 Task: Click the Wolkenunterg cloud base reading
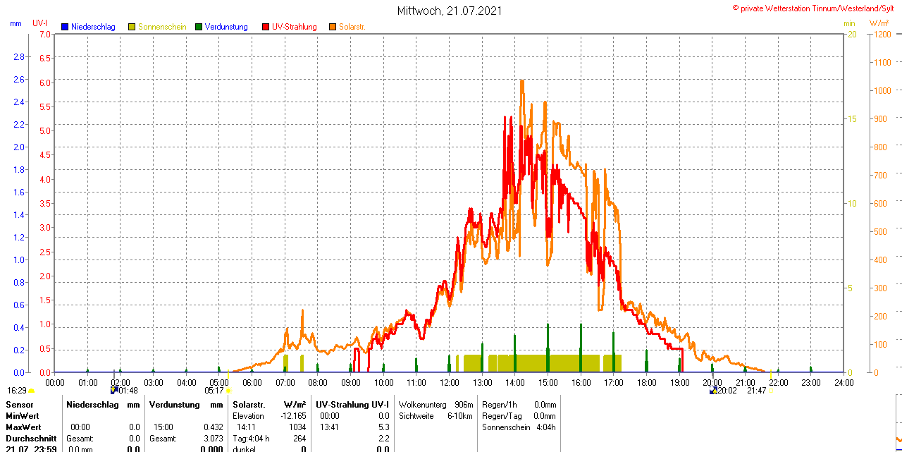click(435, 405)
